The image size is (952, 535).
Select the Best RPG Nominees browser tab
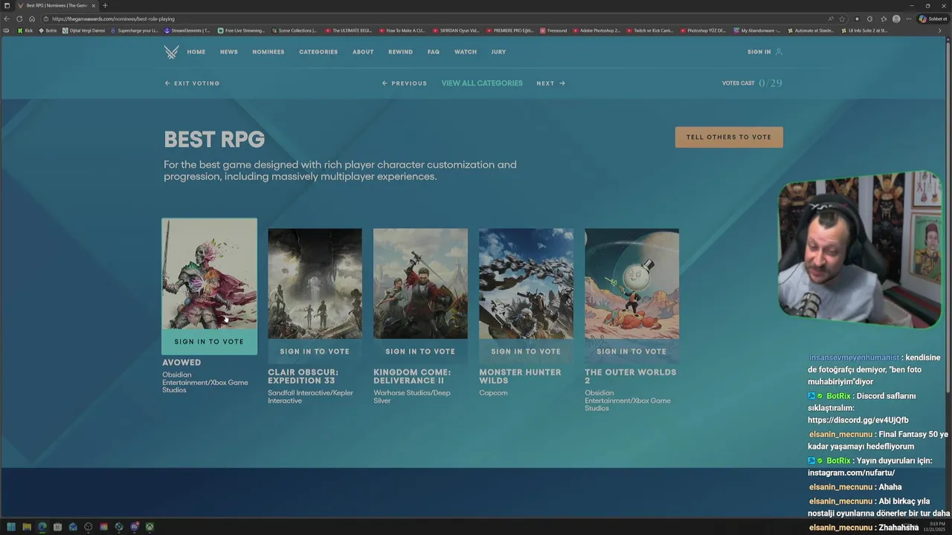(x=56, y=5)
